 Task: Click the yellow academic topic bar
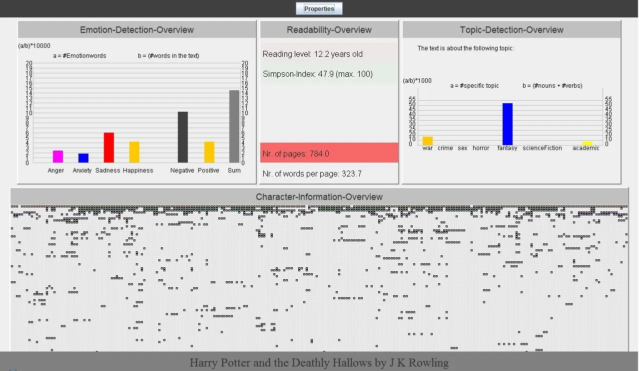(588, 143)
